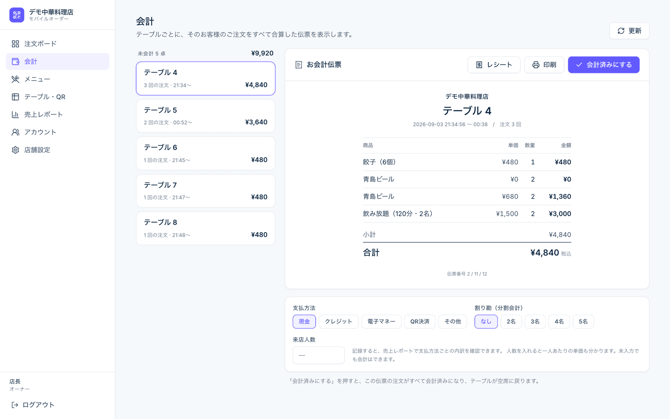Click the ログアウト exit icon
The height and width of the screenshot is (419, 670).
tap(15, 405)
